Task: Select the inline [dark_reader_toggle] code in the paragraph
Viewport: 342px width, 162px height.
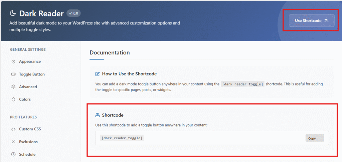Action: pyautogui.click(x=242, y=84)
